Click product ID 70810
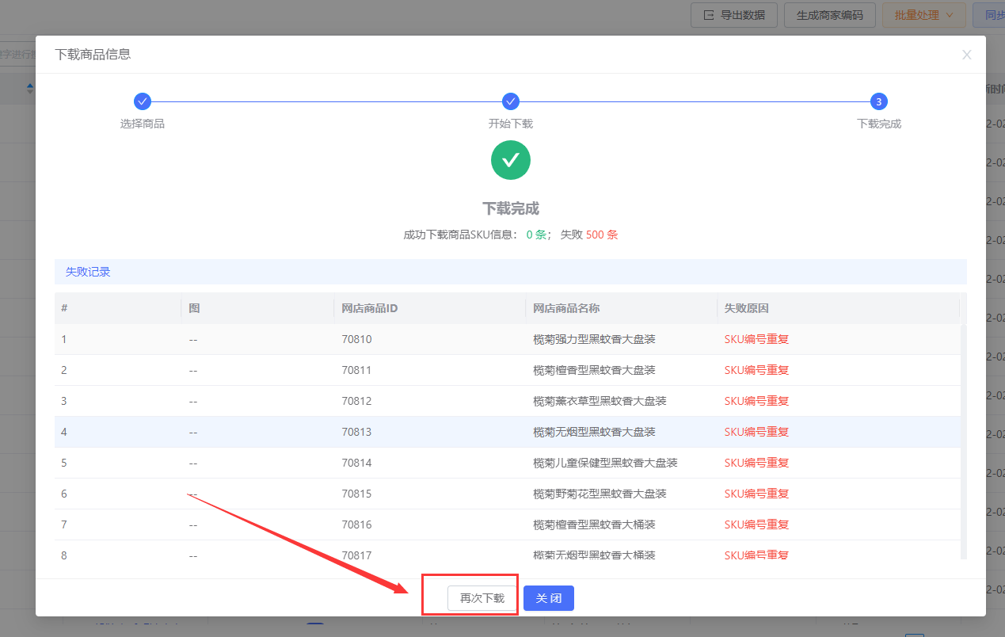The width and height of the screenshot is (1005, 637). click(x=356, y=339)
